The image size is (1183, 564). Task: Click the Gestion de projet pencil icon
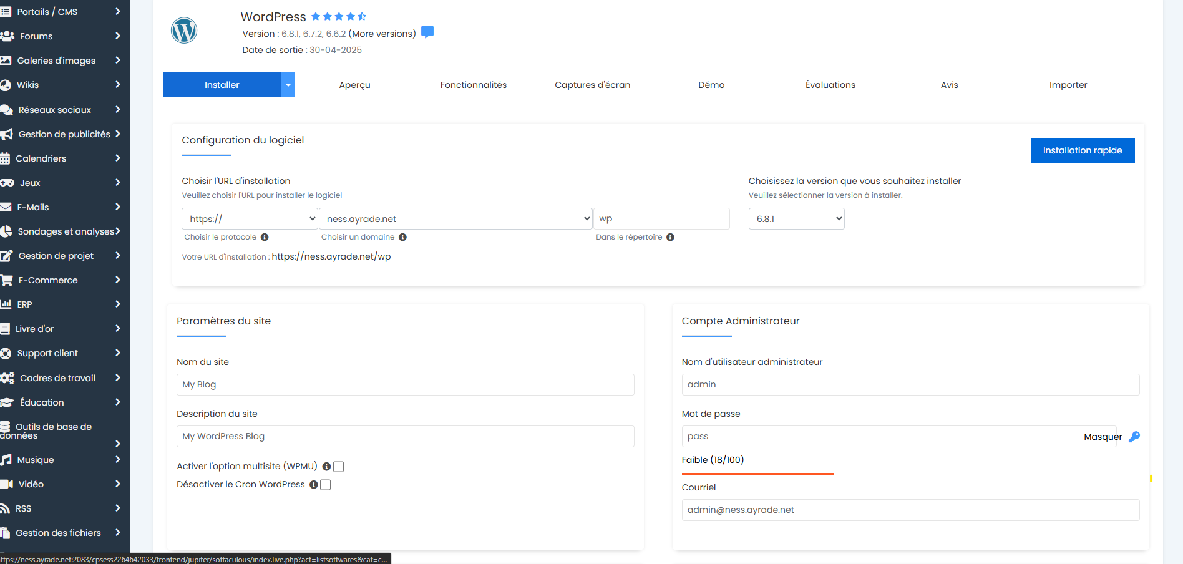(7, 256)
